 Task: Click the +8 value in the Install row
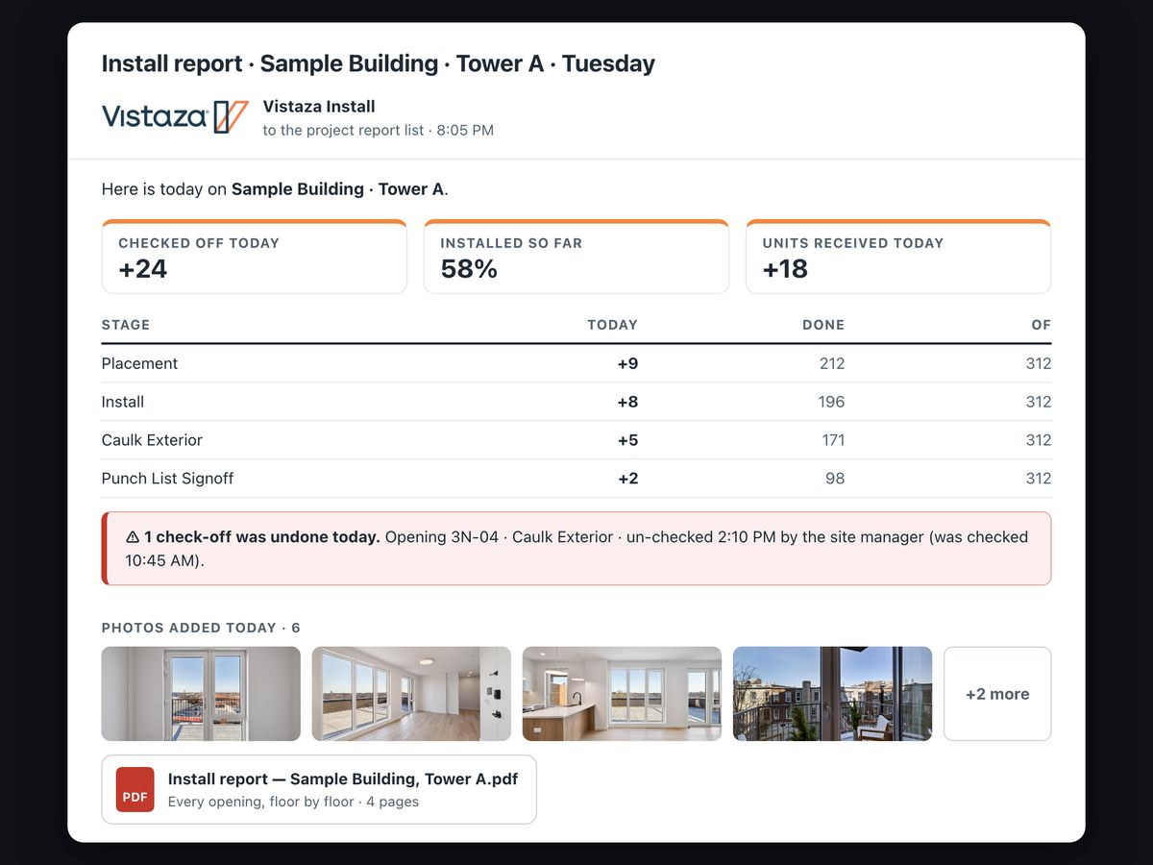[x=627, y=402]
